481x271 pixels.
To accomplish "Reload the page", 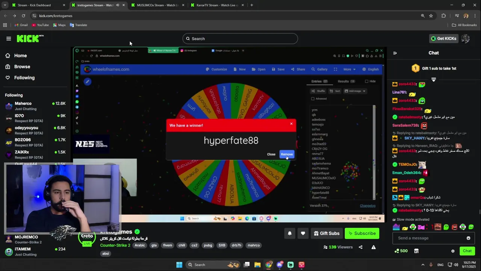I will (x=23, y=16).
